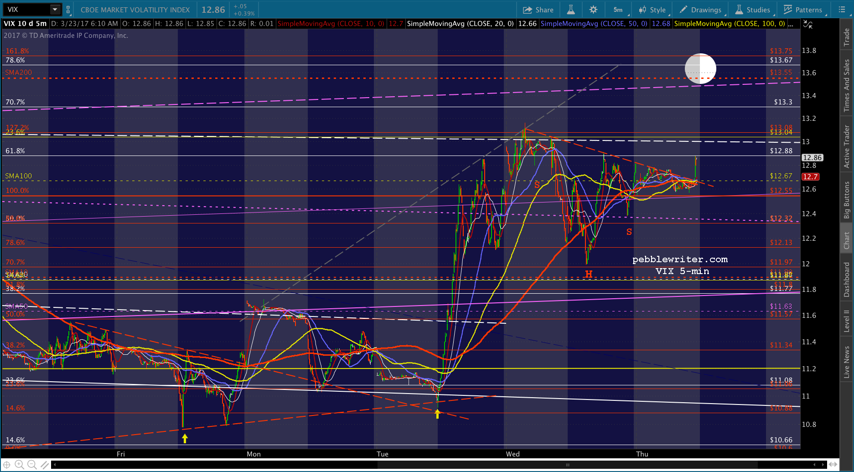Open the list options menu at top right
Viewport: 854px width, 472px height.
point(842,10)
